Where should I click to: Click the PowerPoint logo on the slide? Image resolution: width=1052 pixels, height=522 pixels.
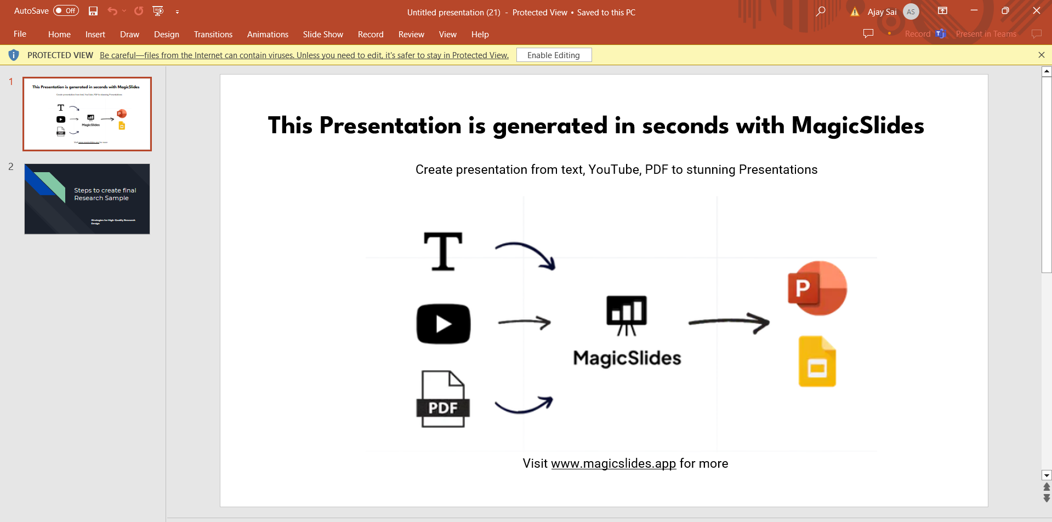(x=817, y=288)
